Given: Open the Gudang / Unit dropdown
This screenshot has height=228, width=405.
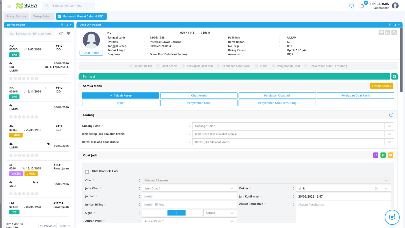Looking at the screenshot, I should (293, 126).
